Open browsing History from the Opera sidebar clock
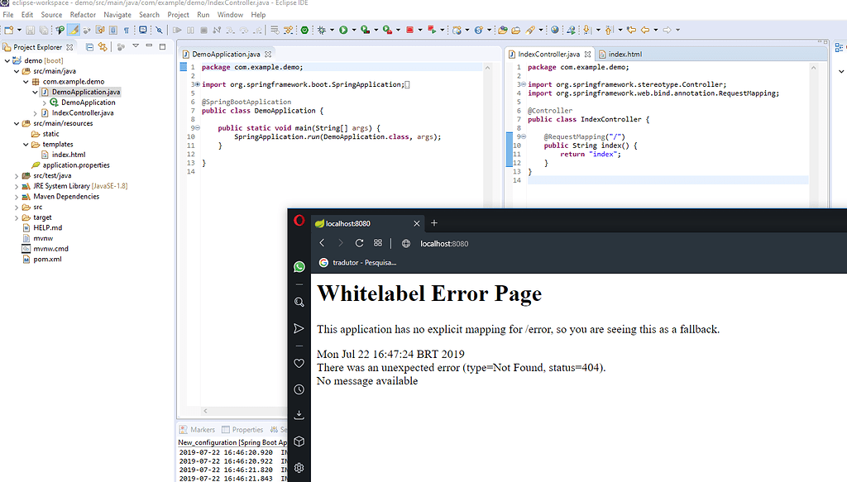Image resolution: width=847 pixels, height=482 pixels. click(299, 389)
